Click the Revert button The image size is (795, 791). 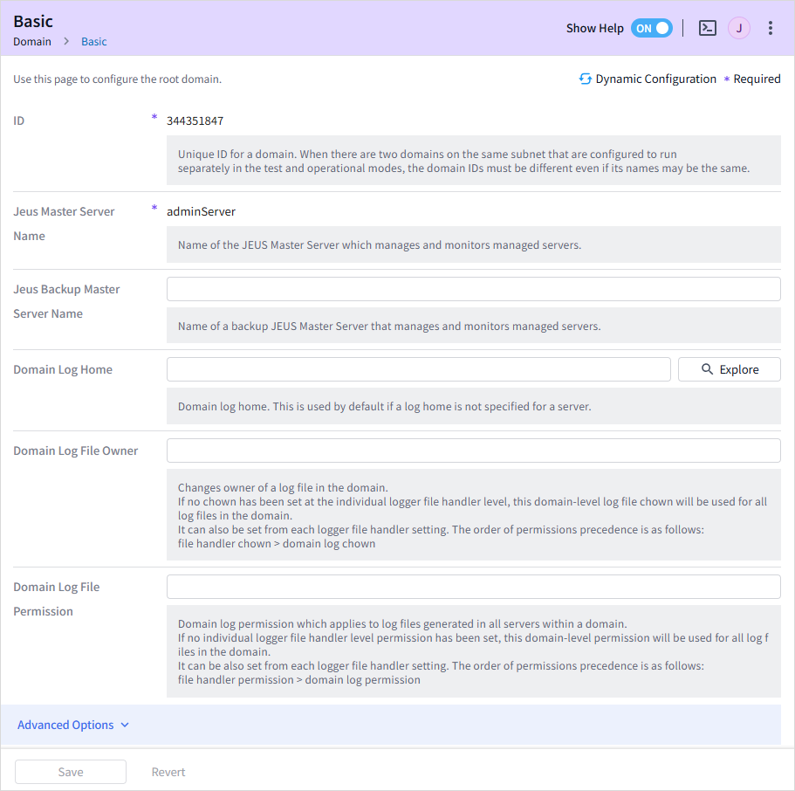click(168, 772)
